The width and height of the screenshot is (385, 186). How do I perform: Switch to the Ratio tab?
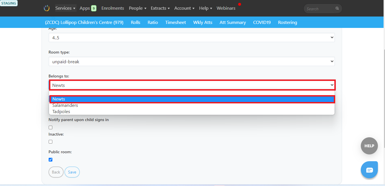pyautogui.click(x=153, y=22)
